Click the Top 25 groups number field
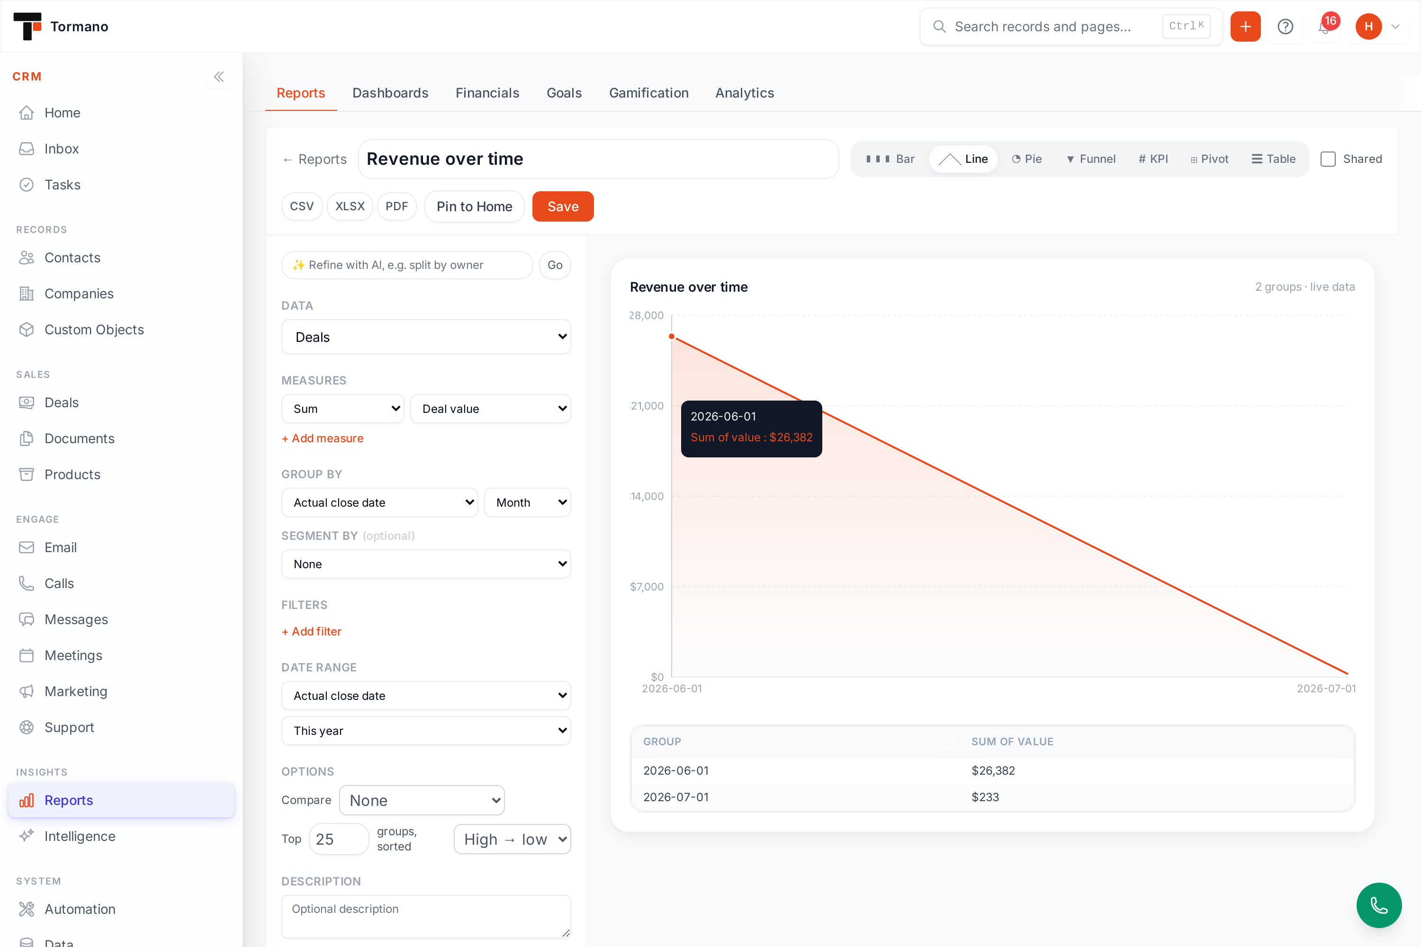 [x=338, y=840]
